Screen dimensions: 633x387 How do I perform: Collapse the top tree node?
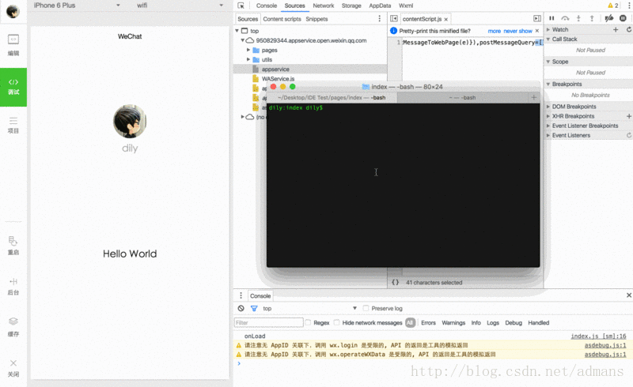pos(237,31)
